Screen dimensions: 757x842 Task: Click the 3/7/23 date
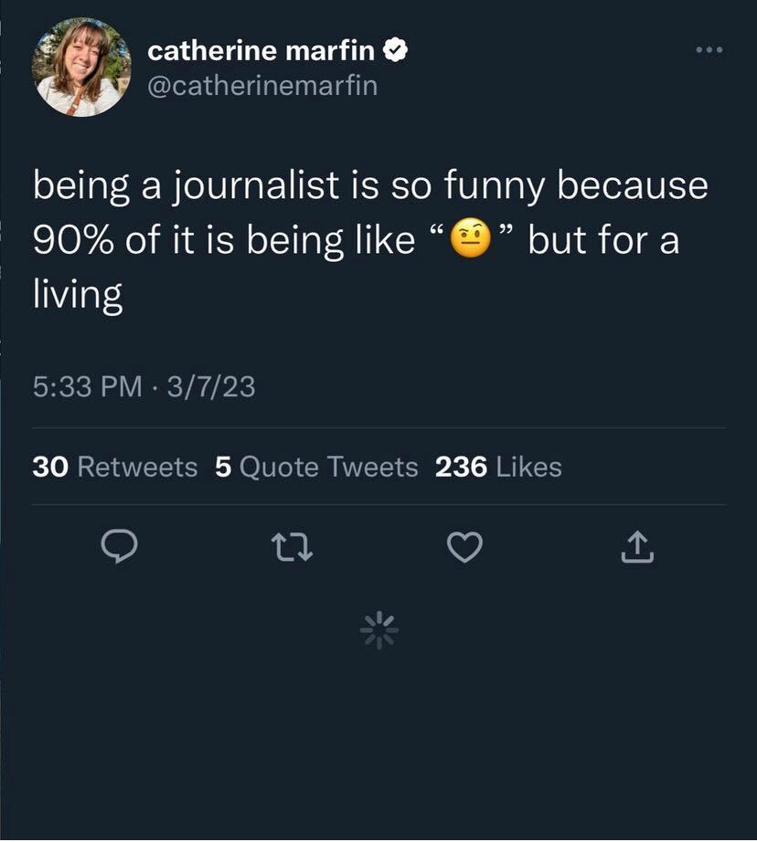click(x=211, y=388)
